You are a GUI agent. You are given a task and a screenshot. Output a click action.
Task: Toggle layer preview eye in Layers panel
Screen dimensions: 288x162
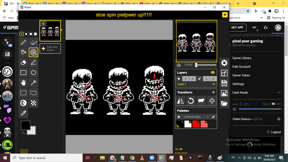coord(213,73)
